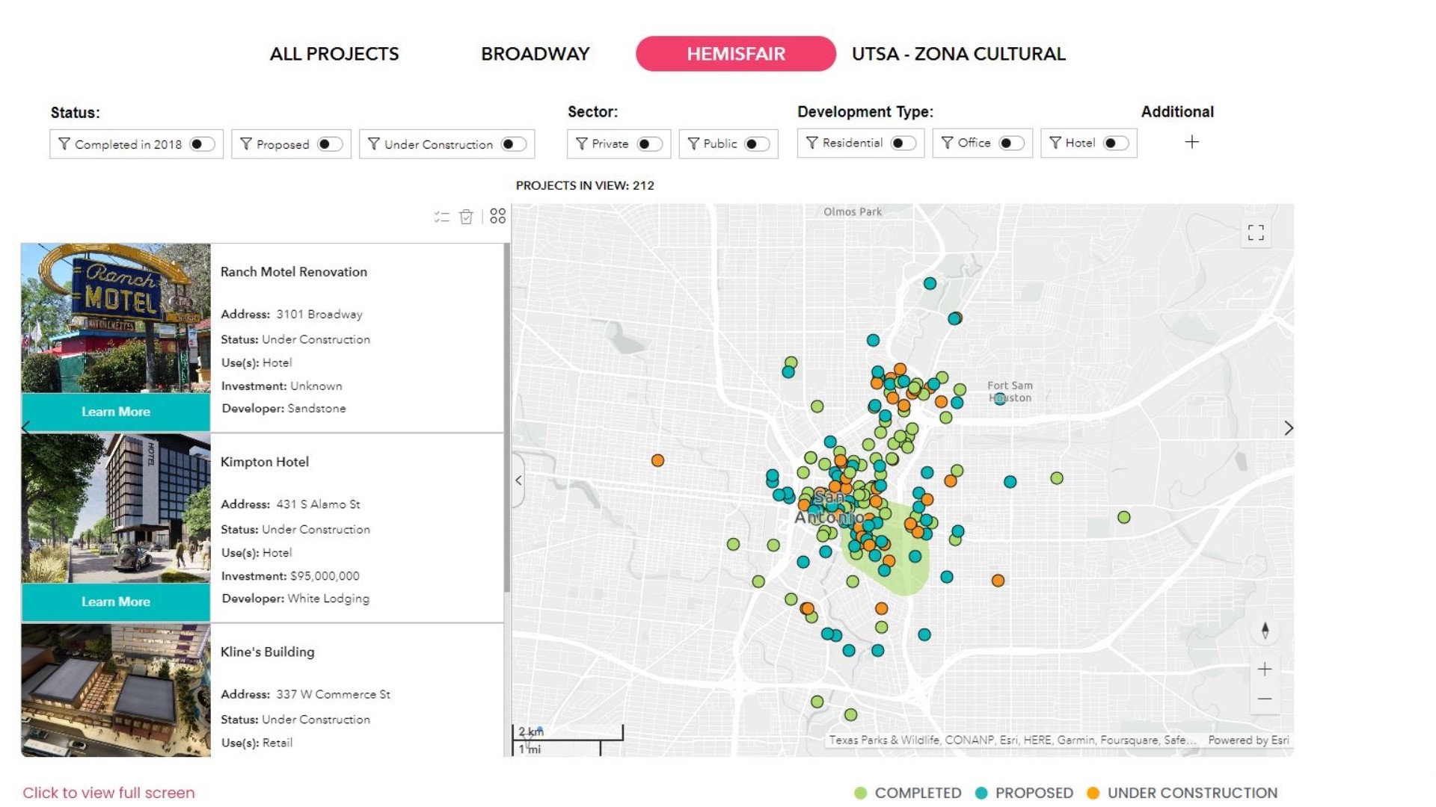Enter fullscreen map mode via corner brackets icon
The width and height of the screenshot is (1436, 807).
(x=1256, y=234)
